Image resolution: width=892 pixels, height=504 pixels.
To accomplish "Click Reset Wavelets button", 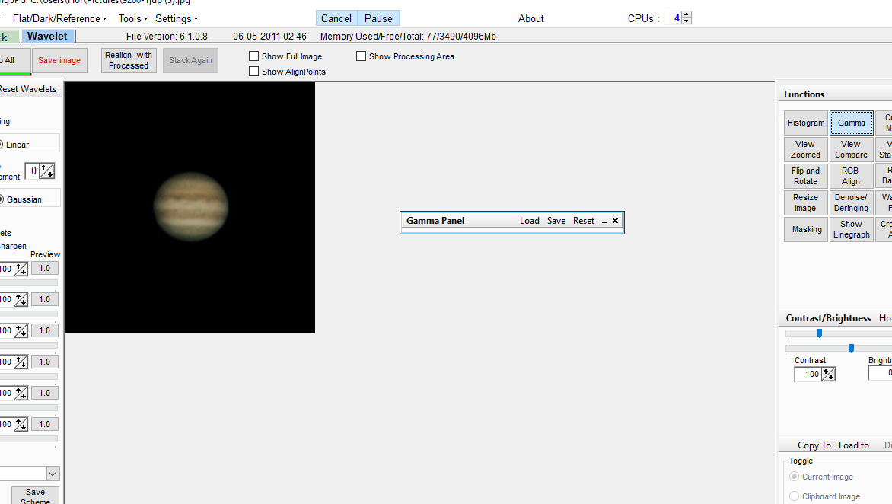I will (30, 89).
